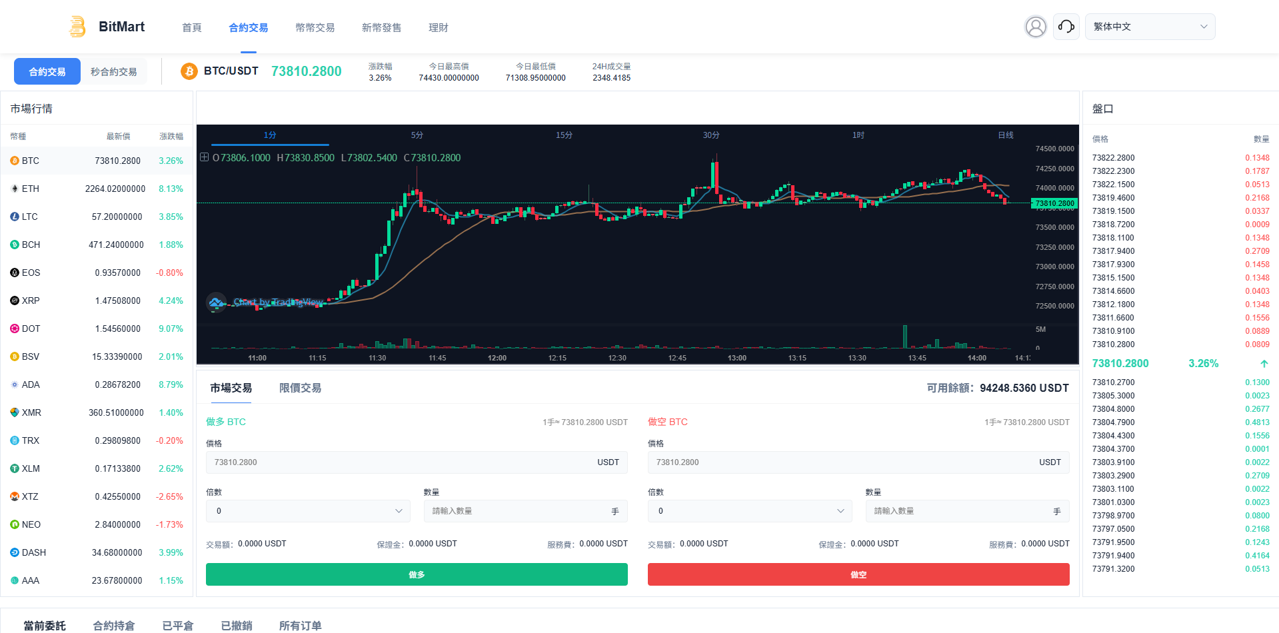Open the user account profile icon
This screenshot has width=1279, height=633.
(x=1035, y=27)
